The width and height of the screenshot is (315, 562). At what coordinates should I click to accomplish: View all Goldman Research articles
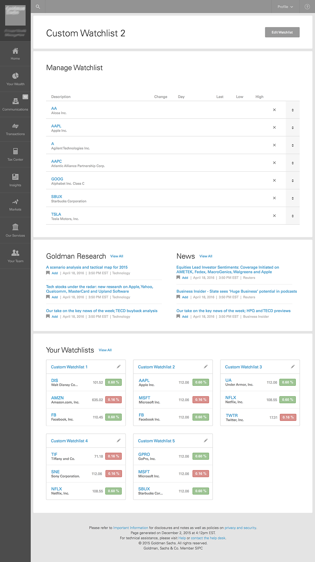[x=117, y=256]
